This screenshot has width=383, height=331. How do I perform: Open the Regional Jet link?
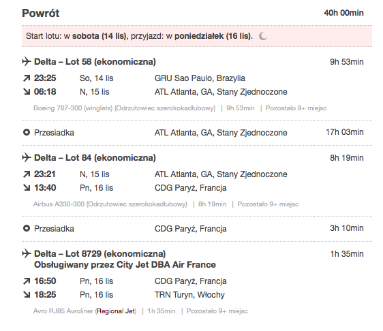click(x=116, y=311)
